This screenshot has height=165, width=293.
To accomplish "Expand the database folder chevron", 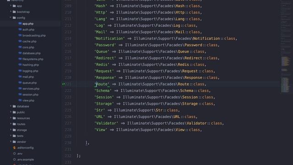I will pos(11,106).
